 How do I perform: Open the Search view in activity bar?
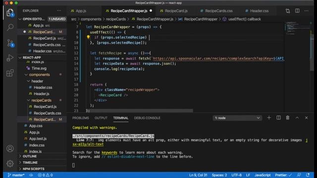(10, 27)
